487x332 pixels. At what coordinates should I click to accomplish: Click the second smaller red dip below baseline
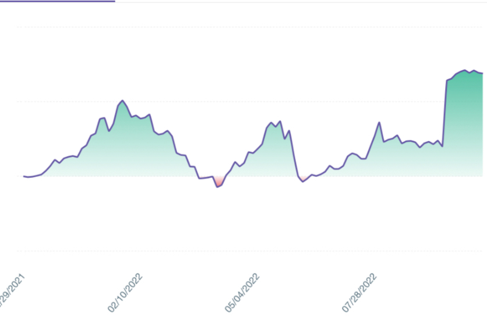coord(303,181)
